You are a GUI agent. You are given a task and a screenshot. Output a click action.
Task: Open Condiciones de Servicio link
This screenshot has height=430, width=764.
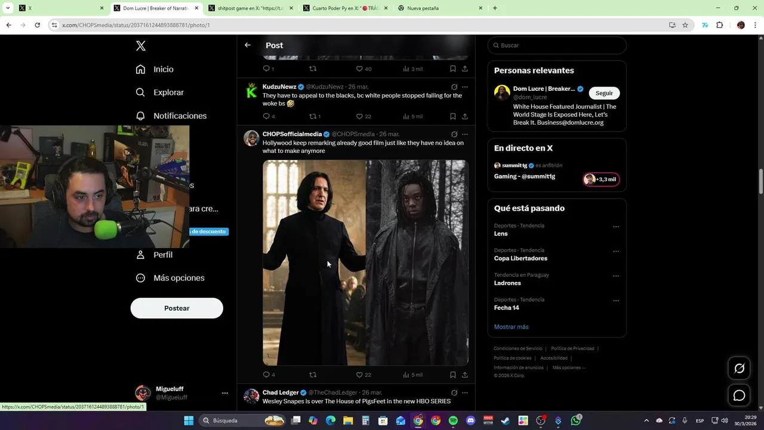click(518, 348)
